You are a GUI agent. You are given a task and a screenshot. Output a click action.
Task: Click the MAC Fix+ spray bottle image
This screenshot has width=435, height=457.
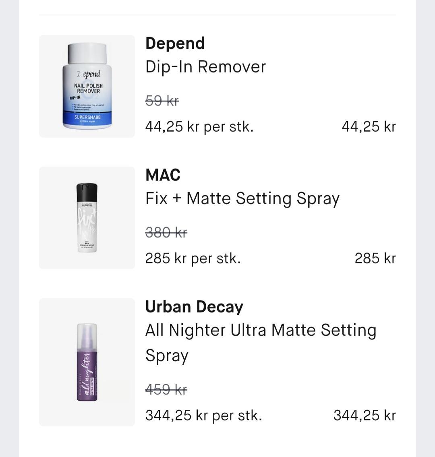(87, 218)
